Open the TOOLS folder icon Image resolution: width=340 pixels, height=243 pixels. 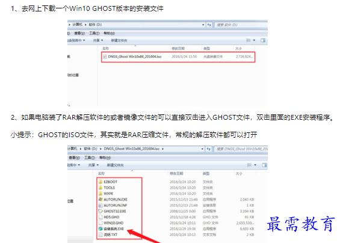(100, 188)
